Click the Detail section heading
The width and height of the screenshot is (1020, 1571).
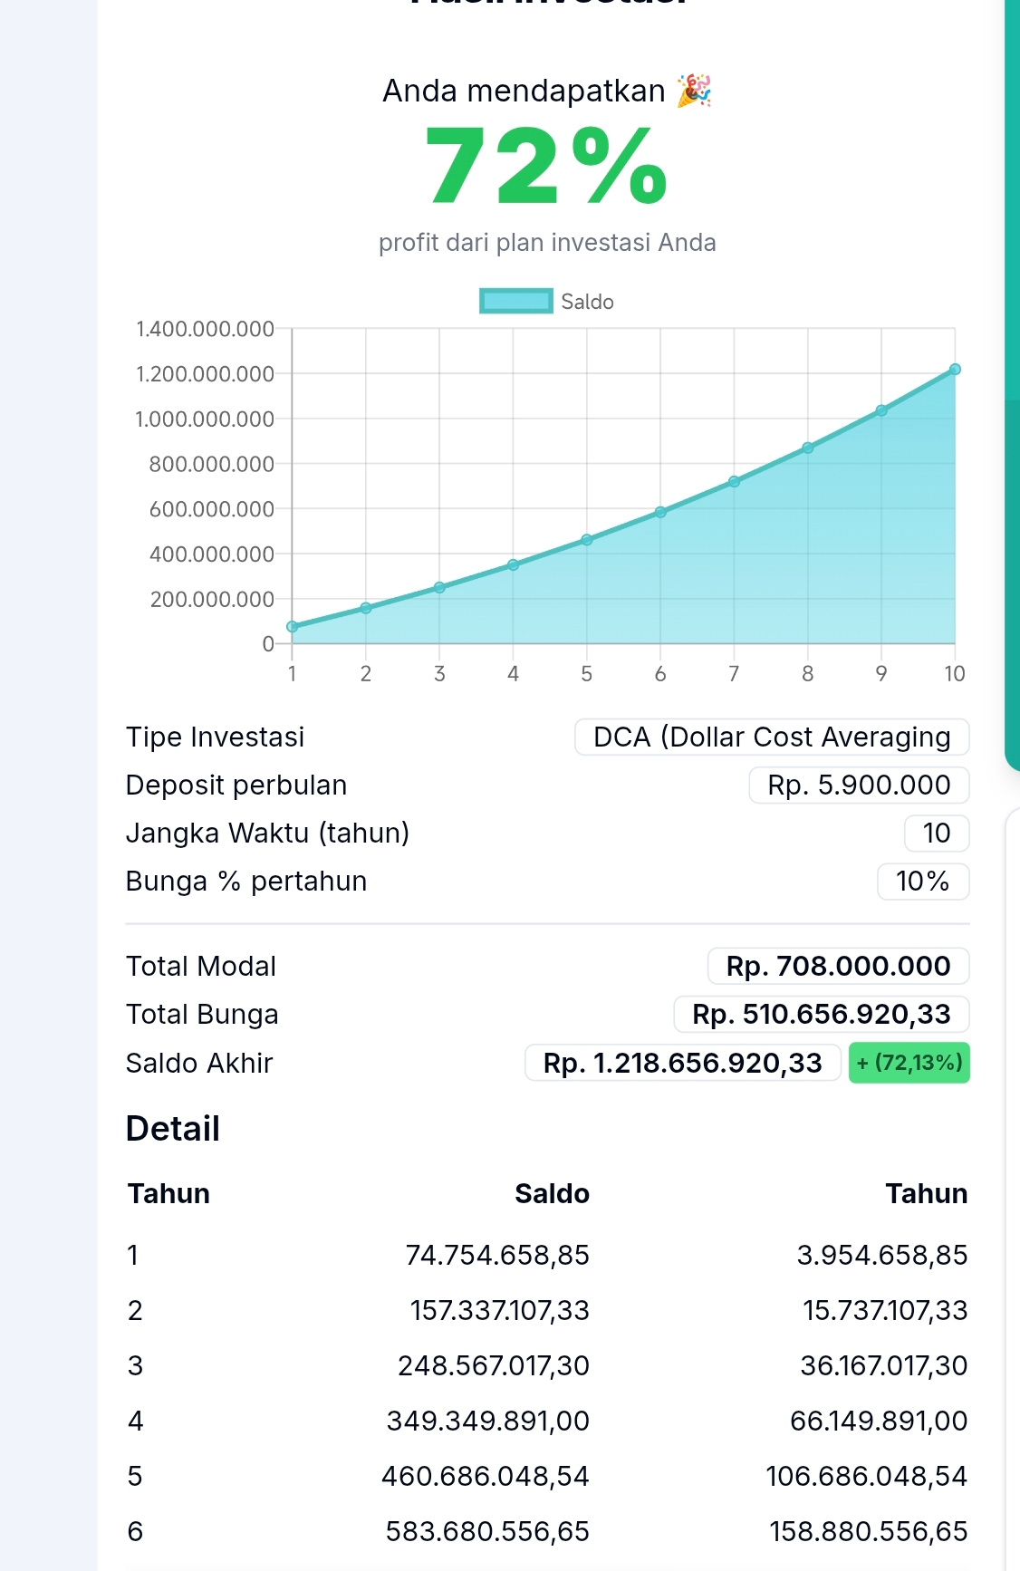[173, 1129]
